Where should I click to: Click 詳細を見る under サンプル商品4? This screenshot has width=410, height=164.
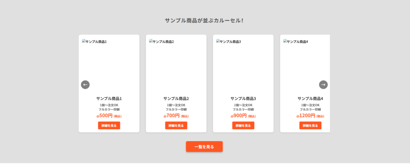point(310,125)
